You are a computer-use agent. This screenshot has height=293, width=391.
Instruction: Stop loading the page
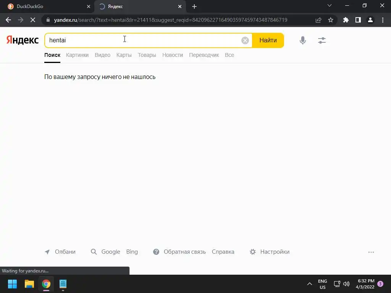pos(33,20)
